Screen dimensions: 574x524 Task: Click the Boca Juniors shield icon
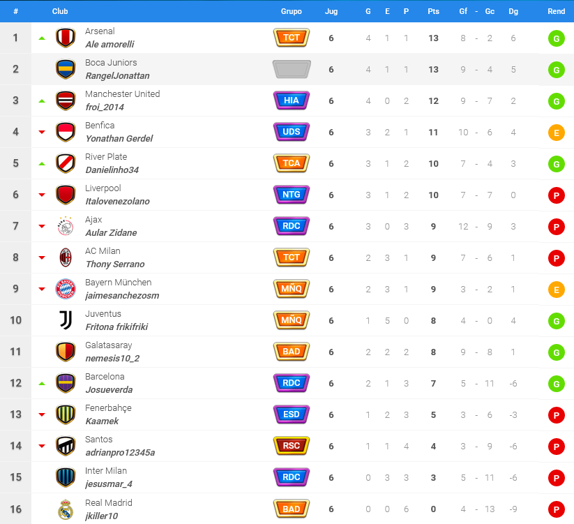pyautogui.click(x=66, y=69)
